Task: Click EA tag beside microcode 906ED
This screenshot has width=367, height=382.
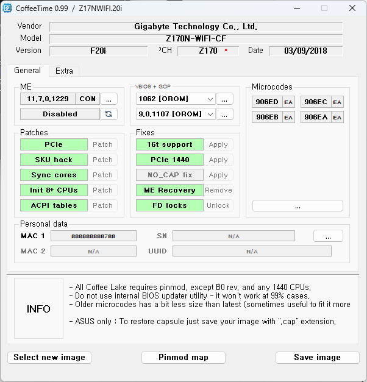Action: [288, 102]
